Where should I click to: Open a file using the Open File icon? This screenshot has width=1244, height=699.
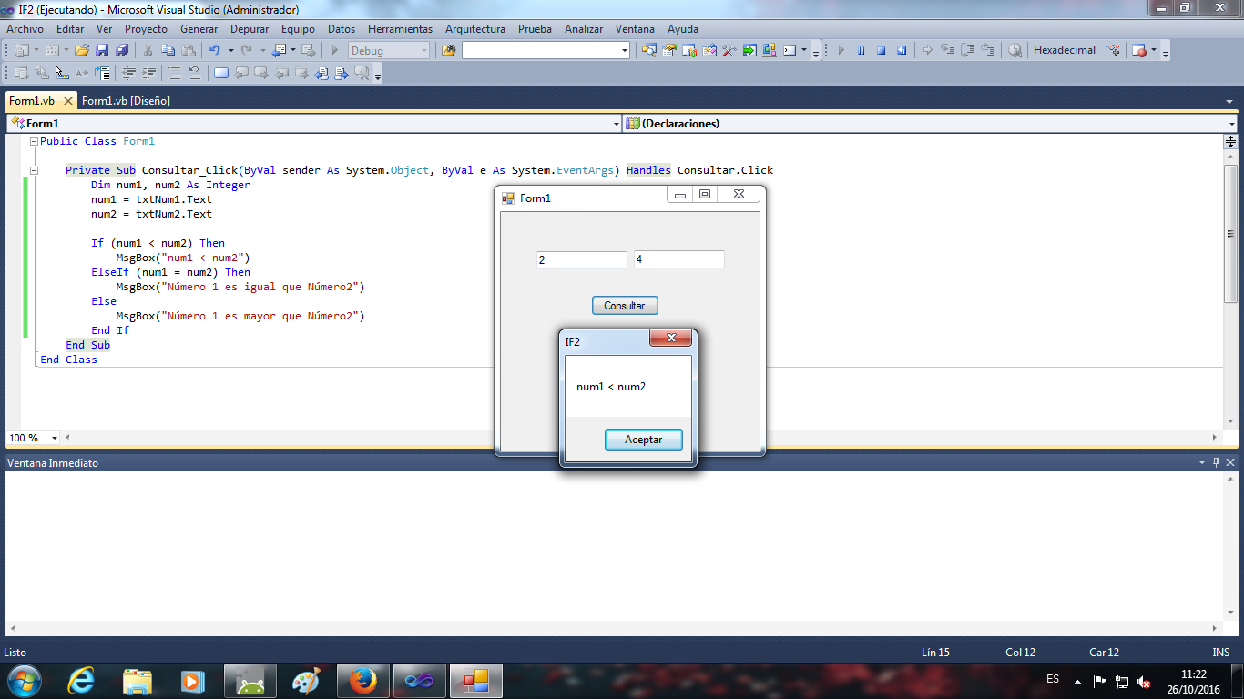[81, 49]
